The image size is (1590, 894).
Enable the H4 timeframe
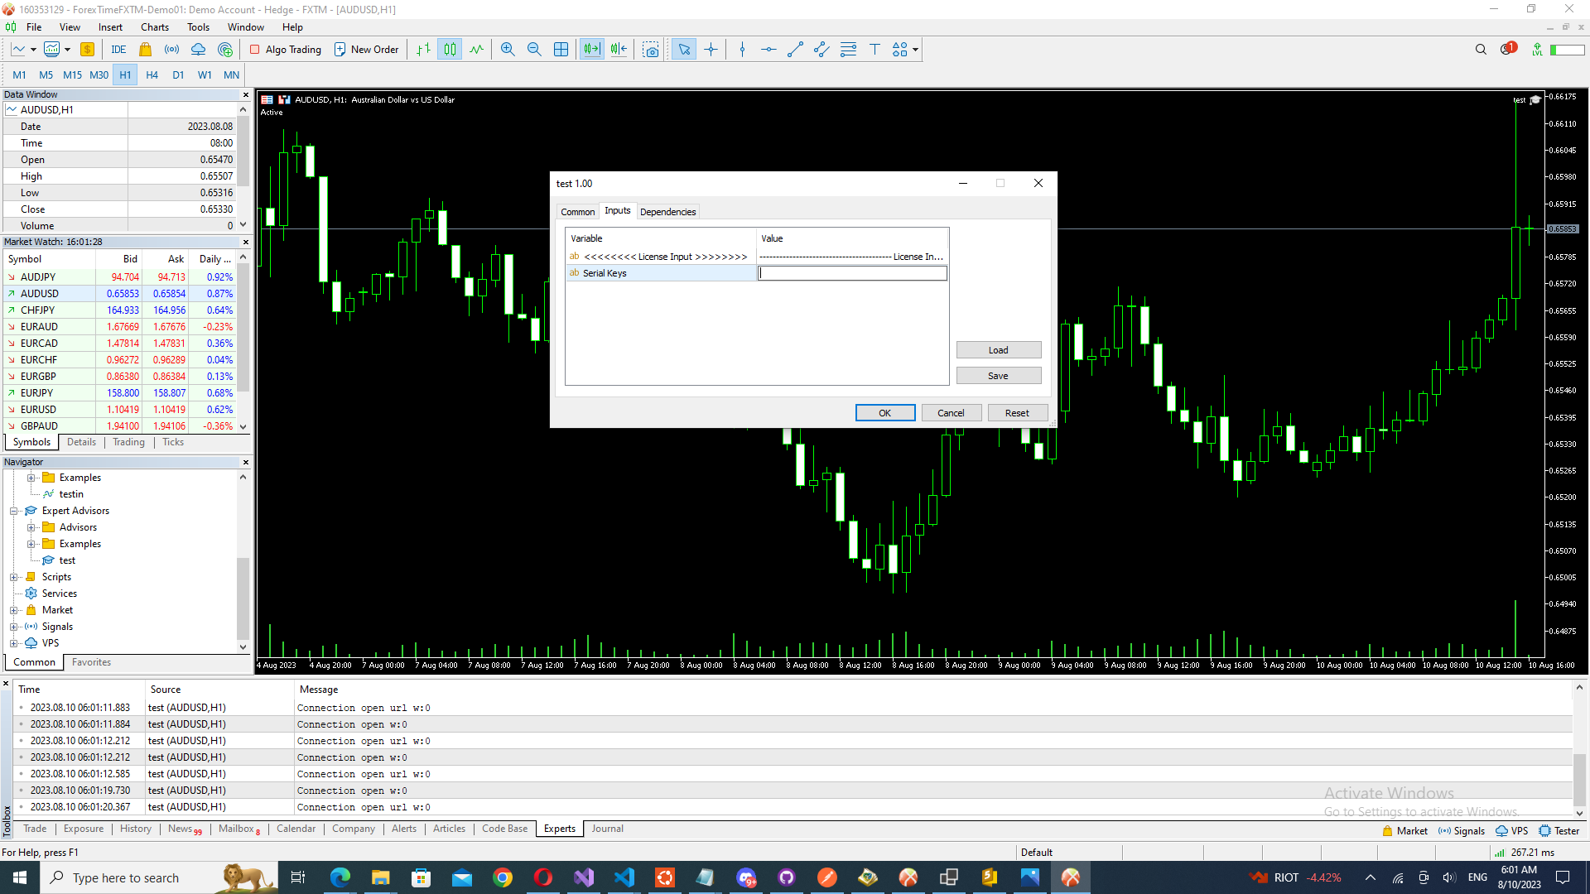152,74
